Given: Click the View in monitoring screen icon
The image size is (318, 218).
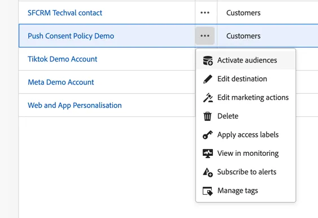Looking at the screenshot, I should (x=208, y=154).
